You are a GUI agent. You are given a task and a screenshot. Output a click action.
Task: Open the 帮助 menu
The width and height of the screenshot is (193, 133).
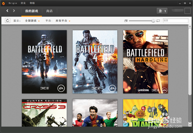32,3
